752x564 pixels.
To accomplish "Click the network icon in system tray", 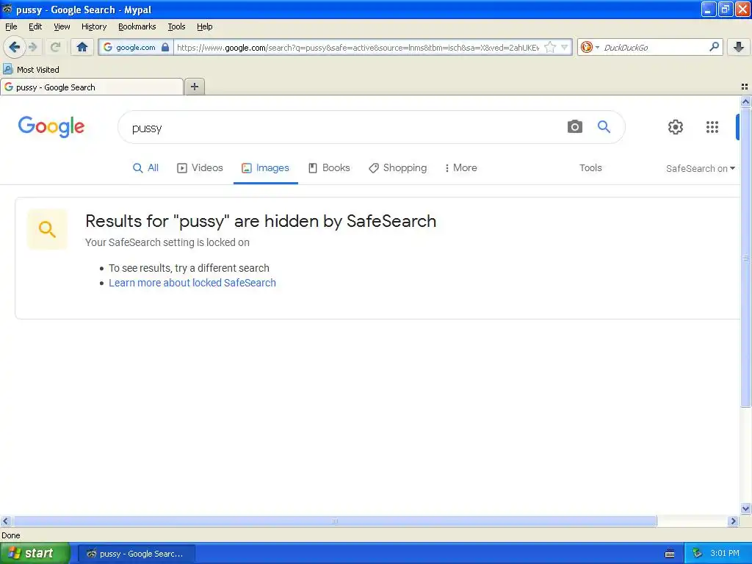I will pos(697,553).
